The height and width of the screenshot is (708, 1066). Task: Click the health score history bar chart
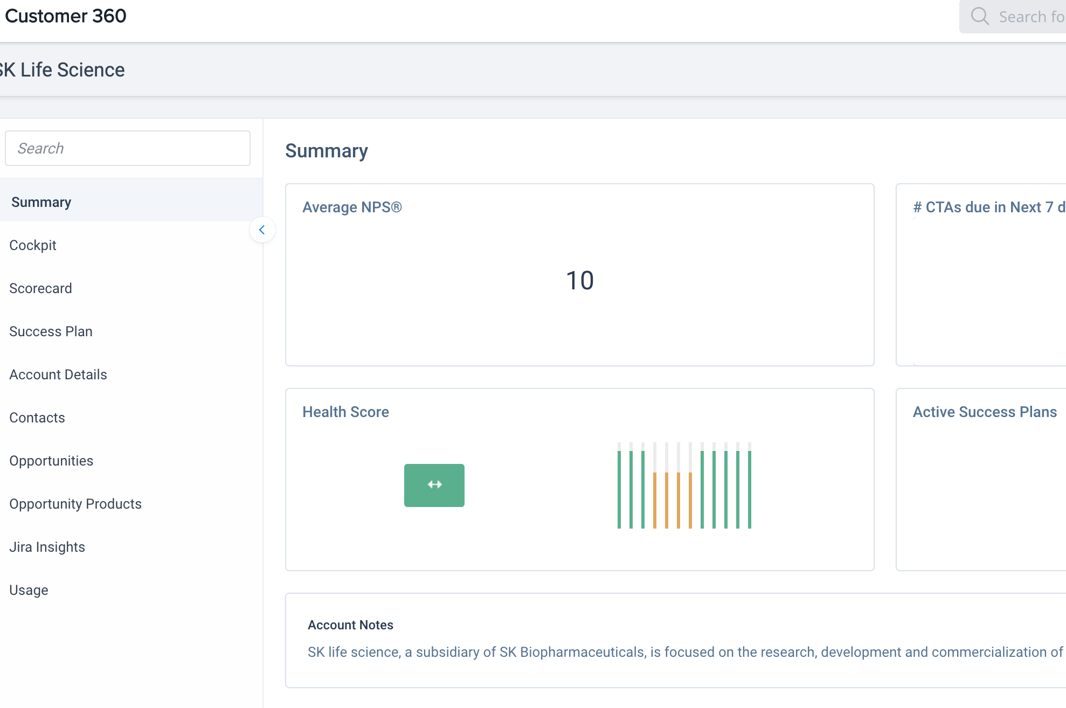[684, 485]
